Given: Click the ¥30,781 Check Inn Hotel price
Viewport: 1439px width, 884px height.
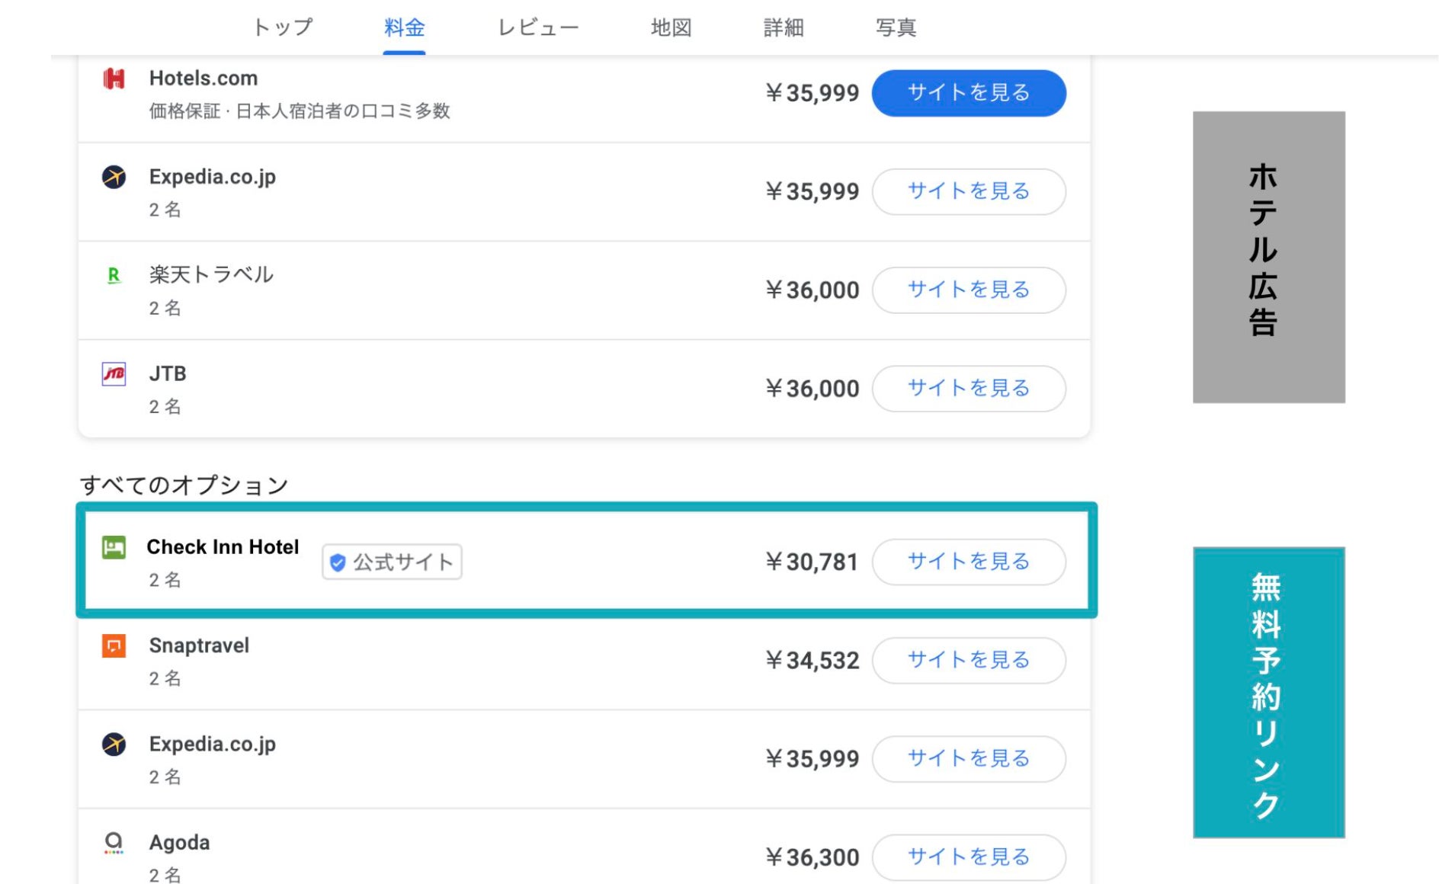Looking at the screenshot, I should (812, 562).
